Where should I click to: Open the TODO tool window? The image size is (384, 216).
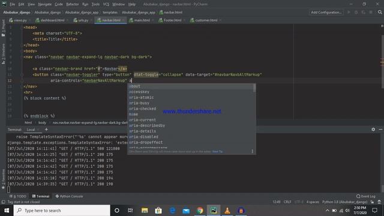click(x=18, y=196)
